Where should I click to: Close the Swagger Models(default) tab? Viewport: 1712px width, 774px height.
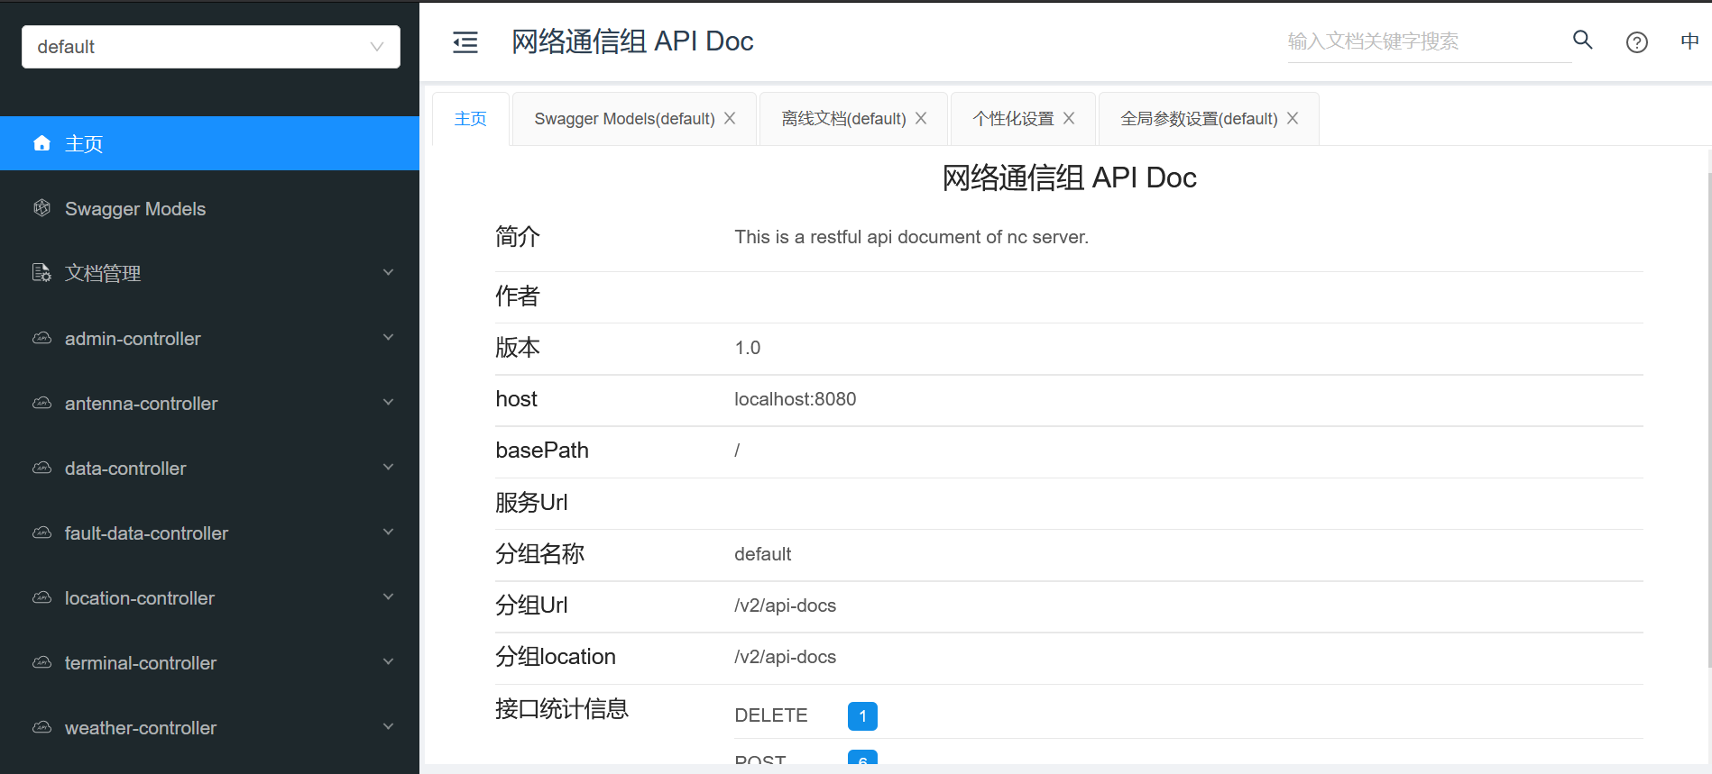[x=730, y=118]
